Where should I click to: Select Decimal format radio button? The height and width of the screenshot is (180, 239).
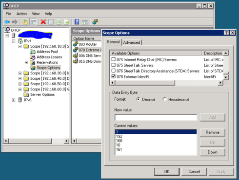tap(139, 99)
